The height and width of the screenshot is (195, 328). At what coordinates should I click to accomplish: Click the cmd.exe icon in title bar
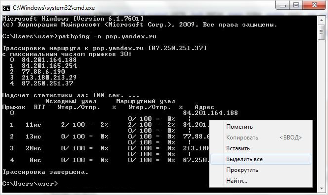[6, 8]
